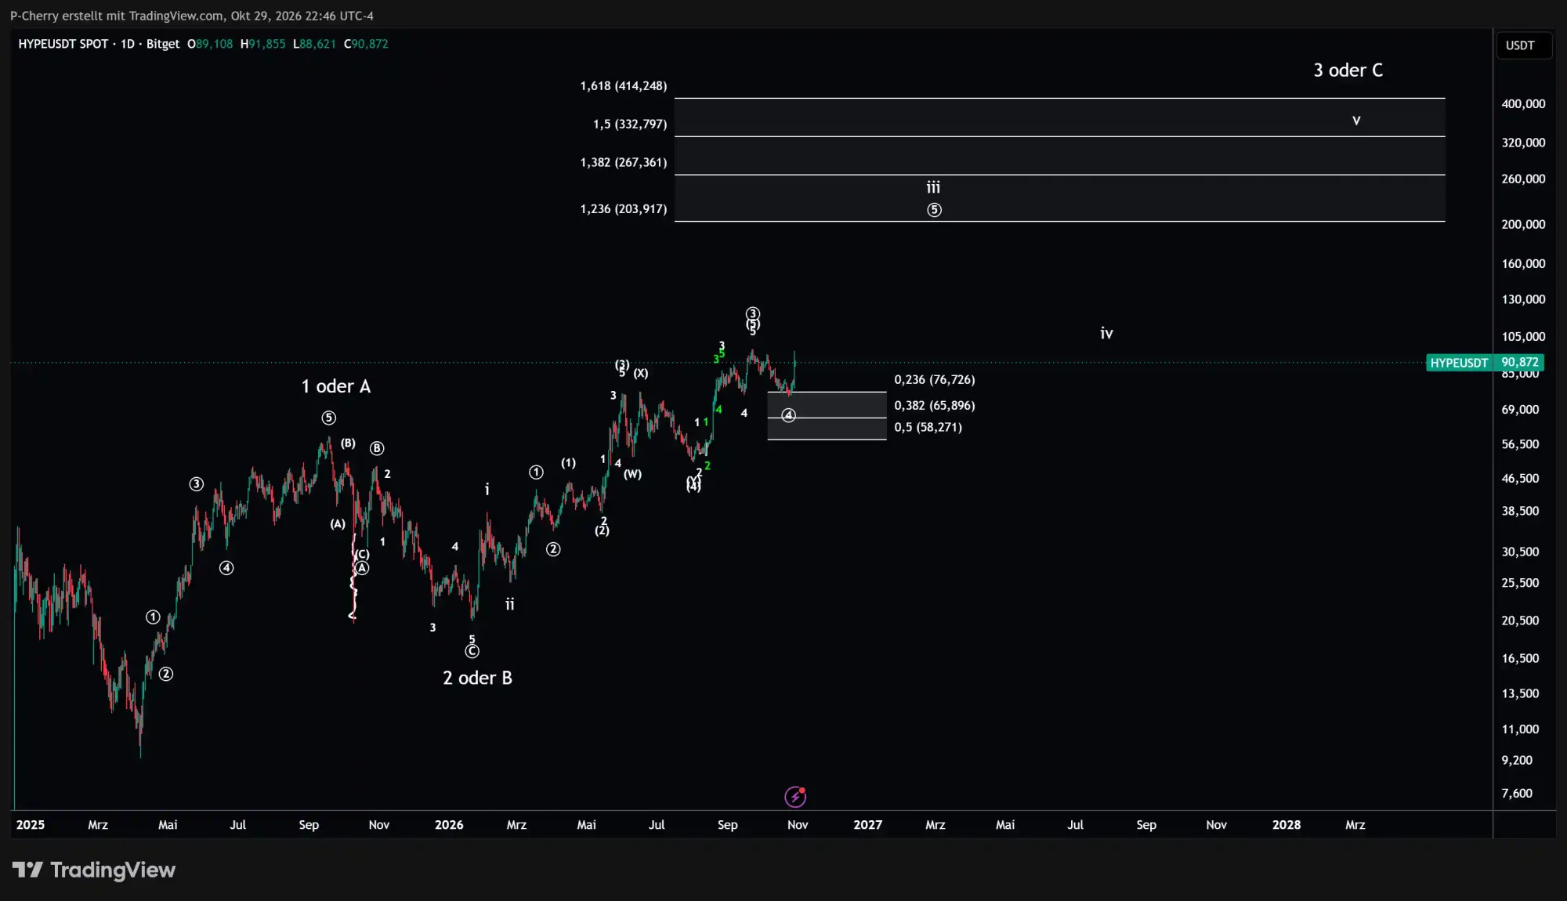Click the HYPEUSDT SPOT symbol title
Image resolution: width=1567 pixels, height=901 pixels.
click(x=63, y=44)
